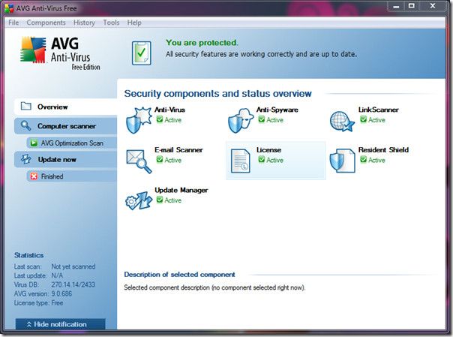The width and height of the screenshot is (453, 337).
Task: Select the LinkScanner component title
Action: [x=379, y=110]
